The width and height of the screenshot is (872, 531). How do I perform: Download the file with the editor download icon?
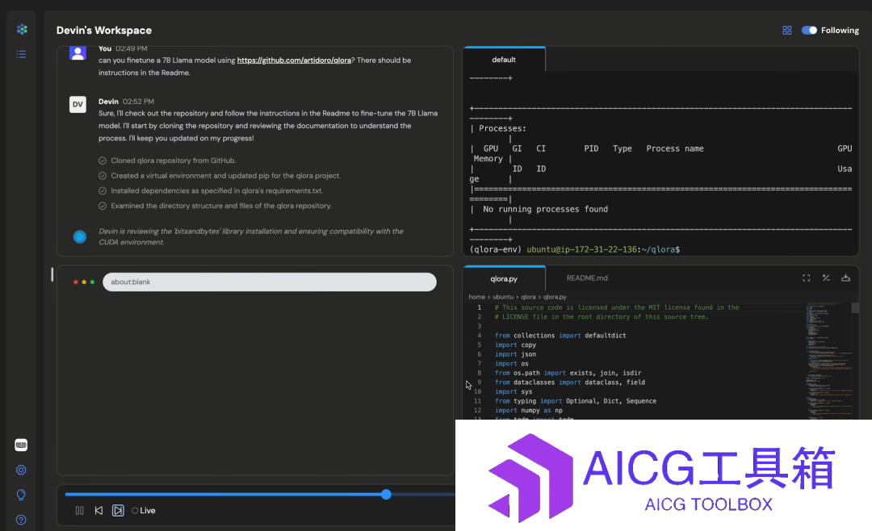(846, 278)
